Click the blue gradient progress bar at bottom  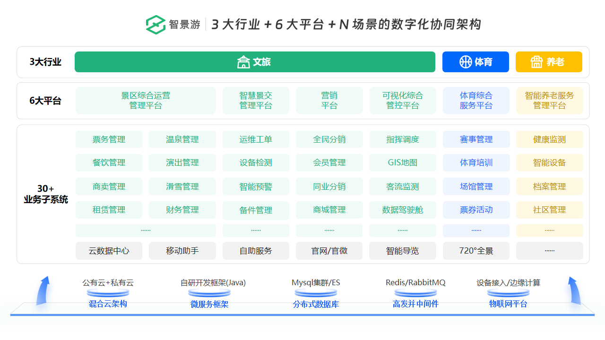coord(302,314)
